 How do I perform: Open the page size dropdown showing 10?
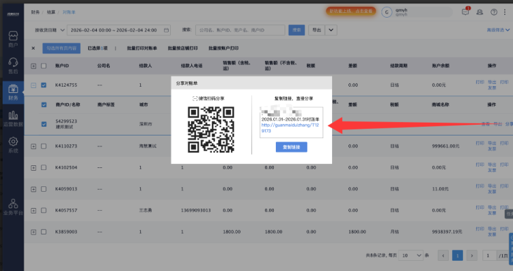pos(411,255)
